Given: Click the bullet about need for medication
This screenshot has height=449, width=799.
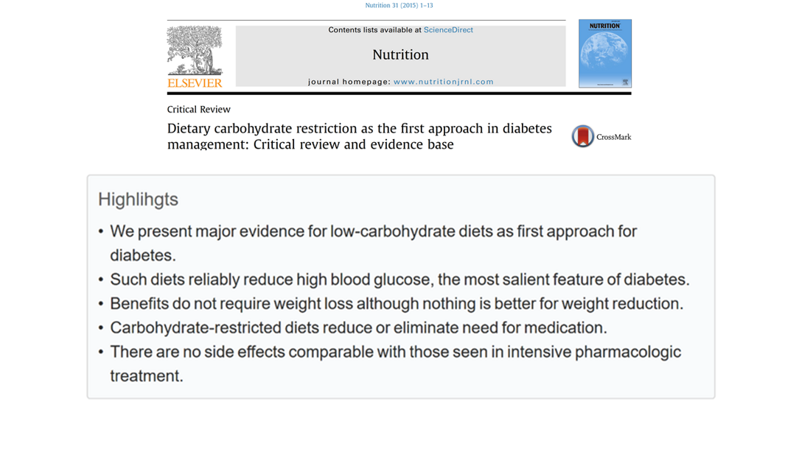Looking at the screenshot, I should tap(358, 328).
